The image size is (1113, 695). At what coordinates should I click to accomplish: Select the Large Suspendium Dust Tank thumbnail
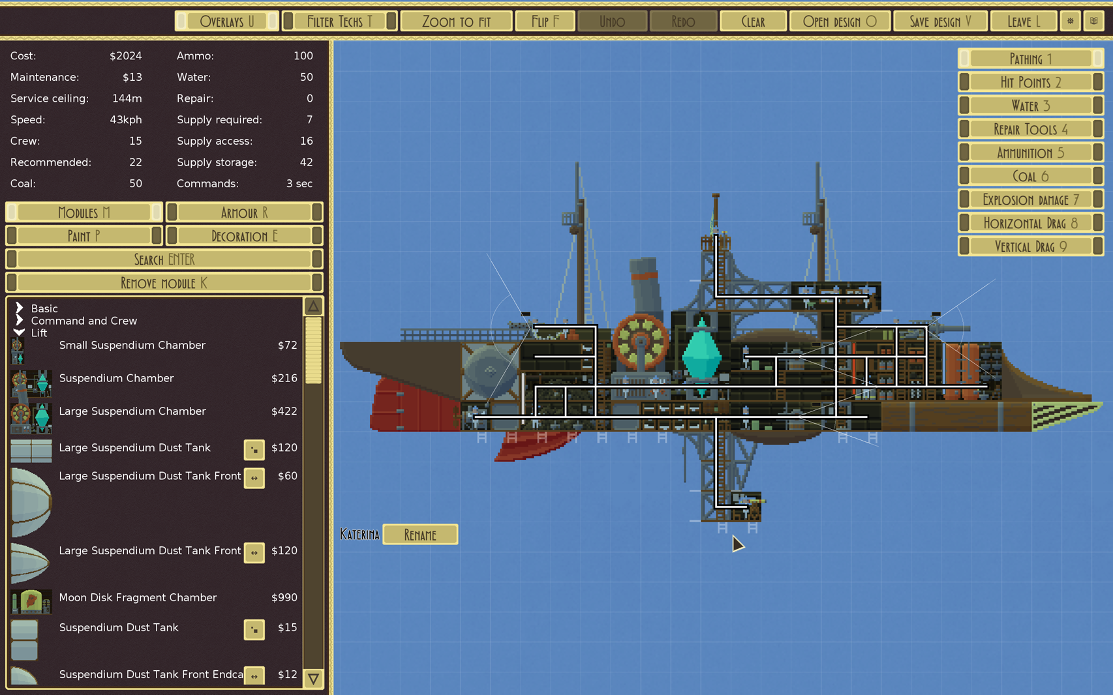coord(31,451)
